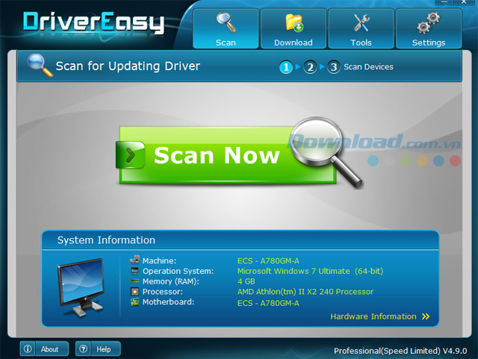Open Hardware Information link
This screenshot has height=359, width=478.
pos(373,316)
